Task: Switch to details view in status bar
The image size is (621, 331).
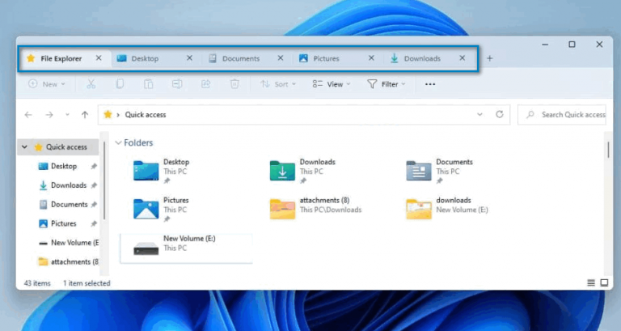Action: point(590,283)
